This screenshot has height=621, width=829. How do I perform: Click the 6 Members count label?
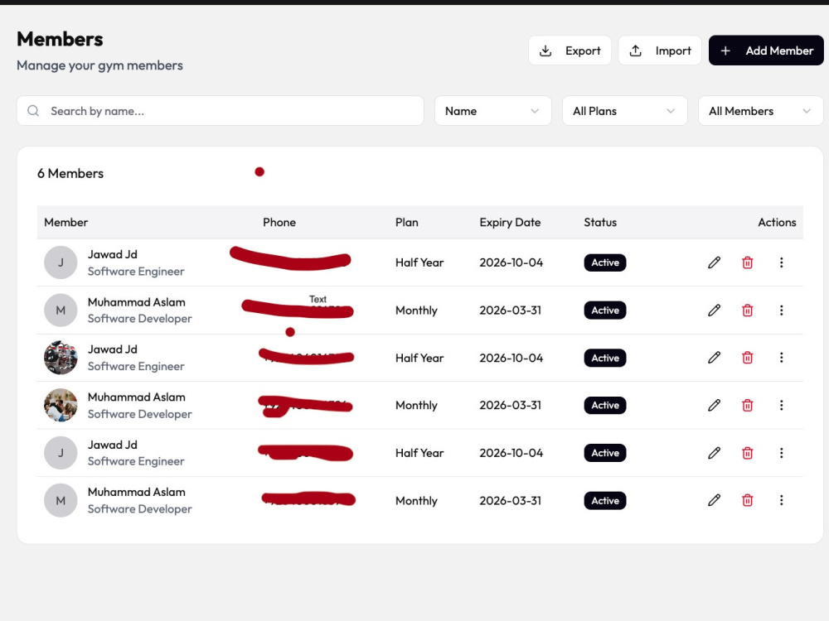pyautogui.click(x=70, y=173)
